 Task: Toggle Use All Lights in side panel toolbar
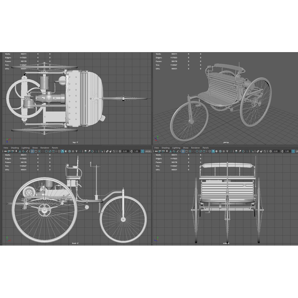[227, 151]
